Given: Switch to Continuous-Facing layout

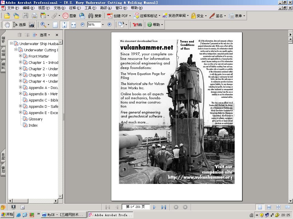Looking at the screenshot, I should coord(278,207).
